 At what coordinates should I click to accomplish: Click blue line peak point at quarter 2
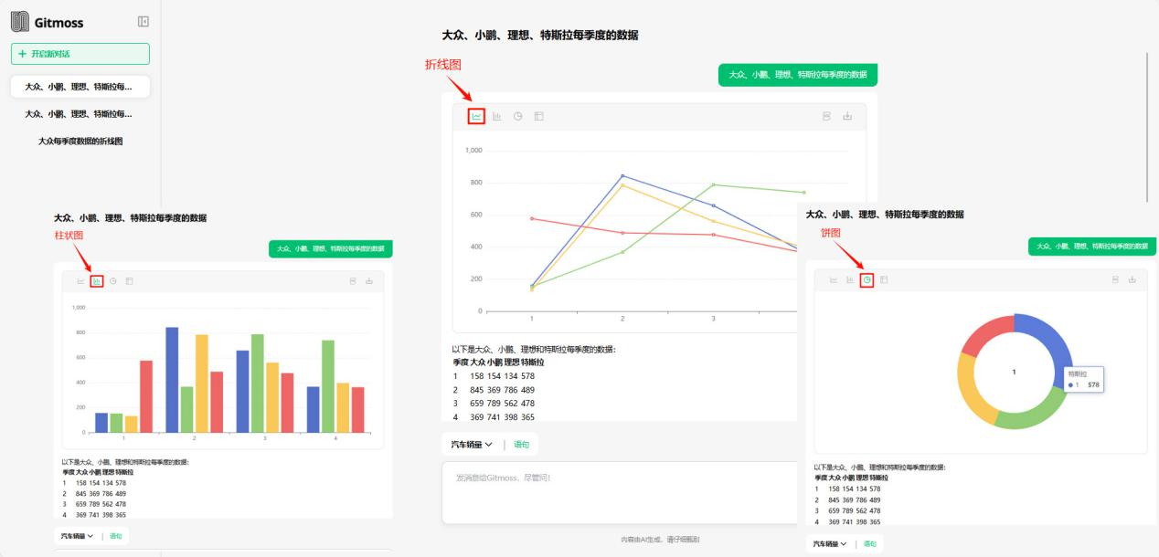[622, 175]
